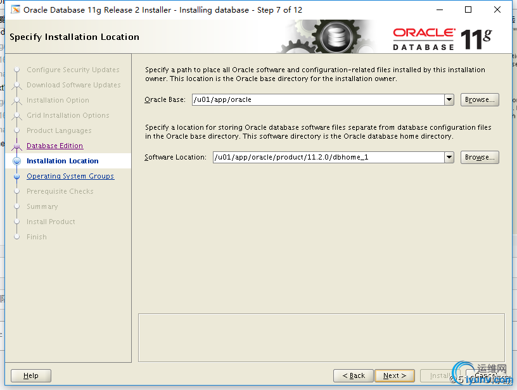517x390 pixels.
Task: Click the Operating System Groups step bullet icon
Action: tap(17, 176)
